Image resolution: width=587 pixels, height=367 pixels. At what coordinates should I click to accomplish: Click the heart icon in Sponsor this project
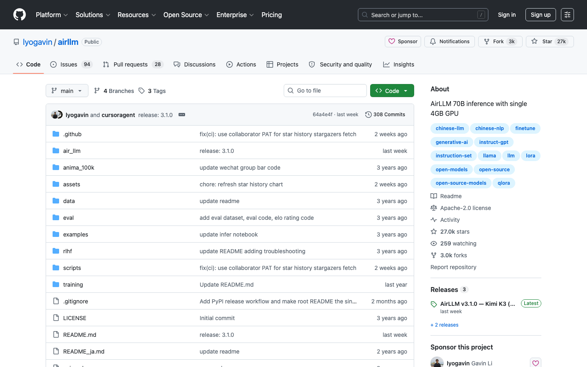[x=536, y=363]
